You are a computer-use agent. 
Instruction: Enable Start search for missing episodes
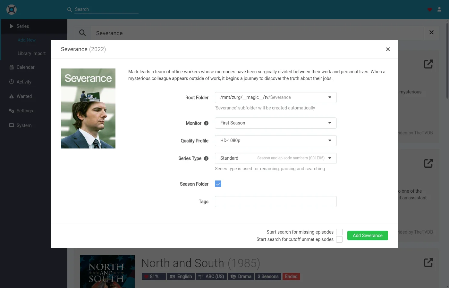339,232
